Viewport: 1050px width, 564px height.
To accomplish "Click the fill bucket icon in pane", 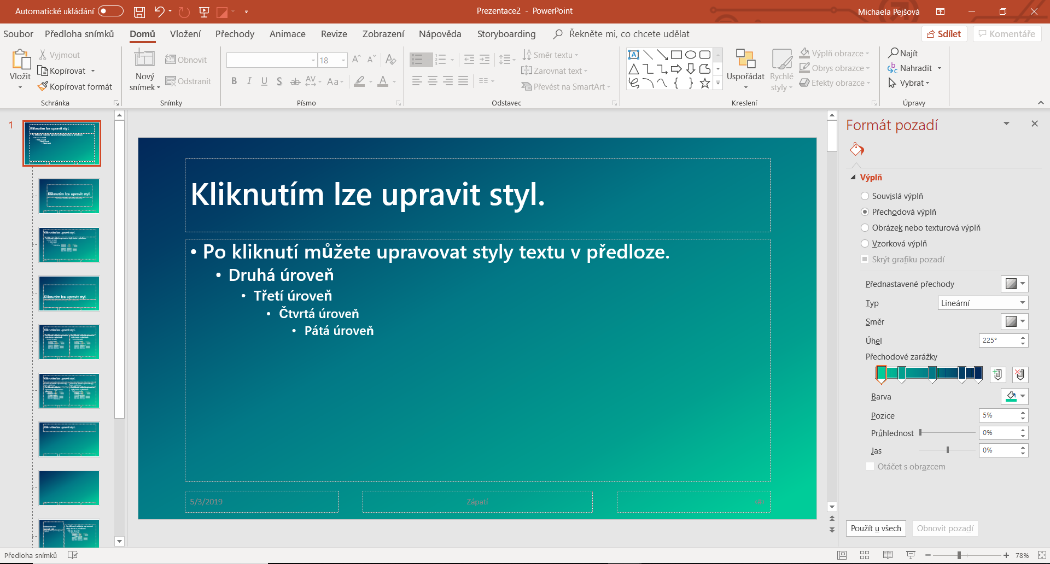I will click(x=856, y=149).
